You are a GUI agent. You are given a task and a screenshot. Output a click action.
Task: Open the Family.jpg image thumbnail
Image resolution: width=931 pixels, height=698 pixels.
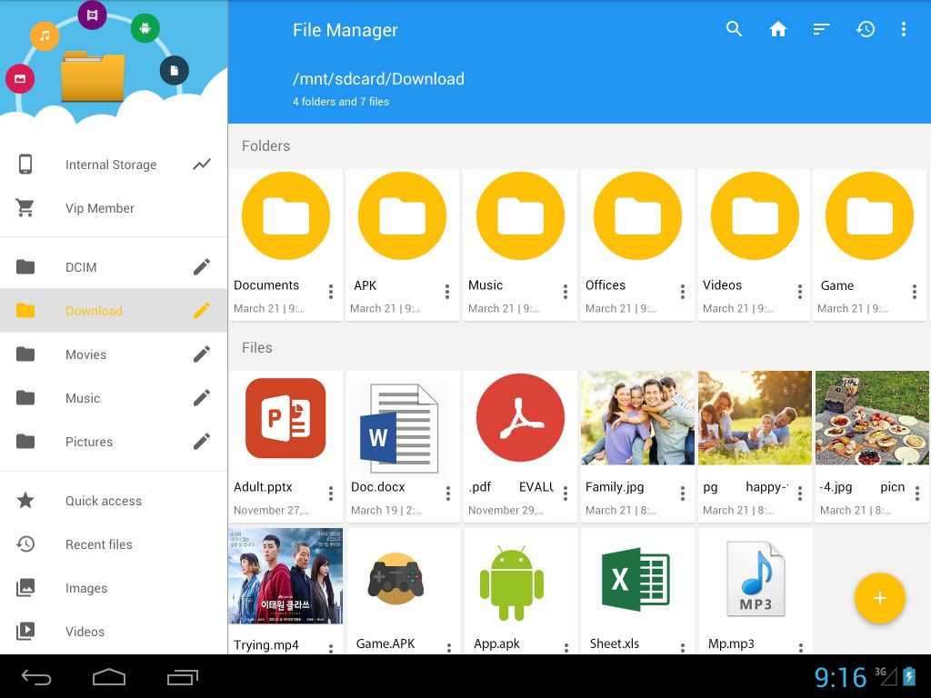click(636, 417)
